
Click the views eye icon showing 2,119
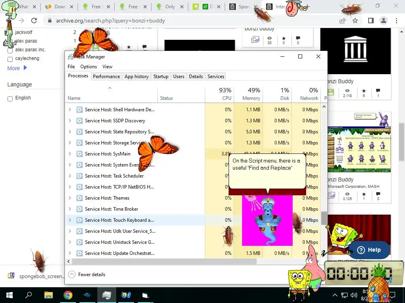point(347,91)
